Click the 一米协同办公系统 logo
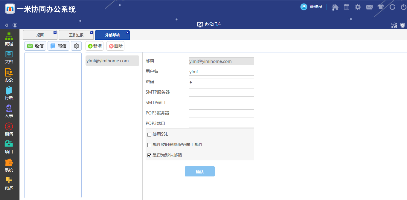The width and height of the screenshot is (407, 200). (x=40, y=9)
